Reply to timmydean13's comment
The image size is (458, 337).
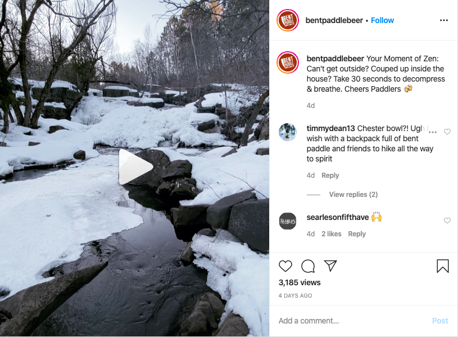(x=330, y=176)
